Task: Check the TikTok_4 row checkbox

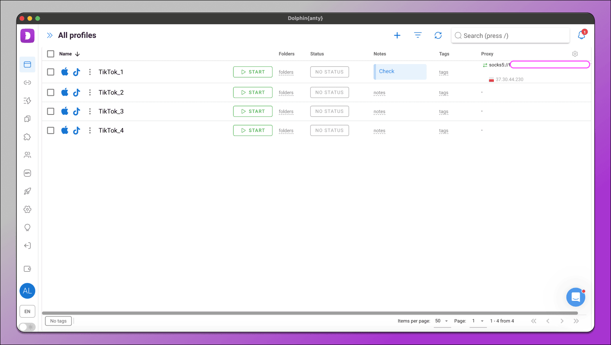Action: coord(51,130)
